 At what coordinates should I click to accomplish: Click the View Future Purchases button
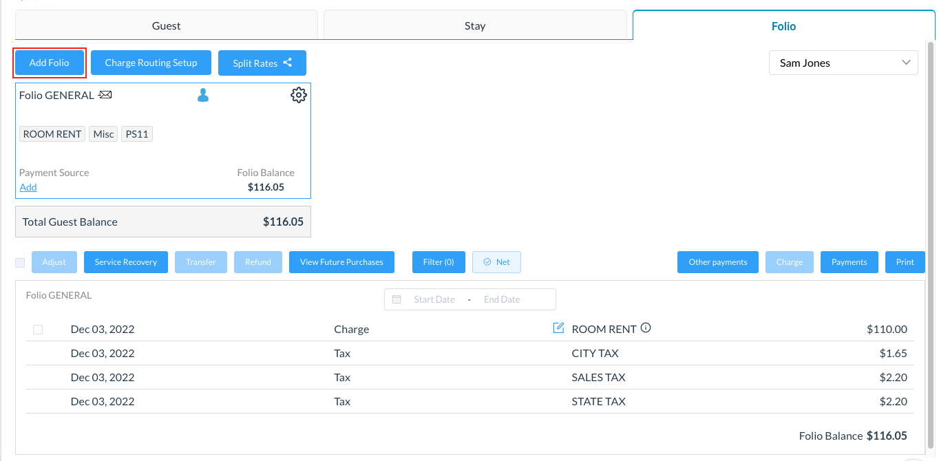pyautogui.click(x=341, y=262)
